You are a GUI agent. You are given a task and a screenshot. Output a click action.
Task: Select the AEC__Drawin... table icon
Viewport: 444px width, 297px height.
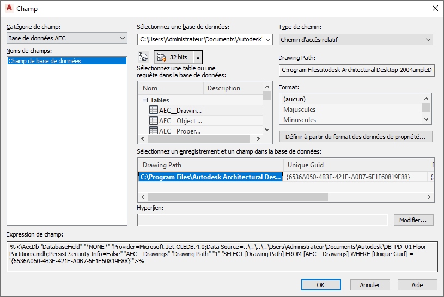pos(154,110)
